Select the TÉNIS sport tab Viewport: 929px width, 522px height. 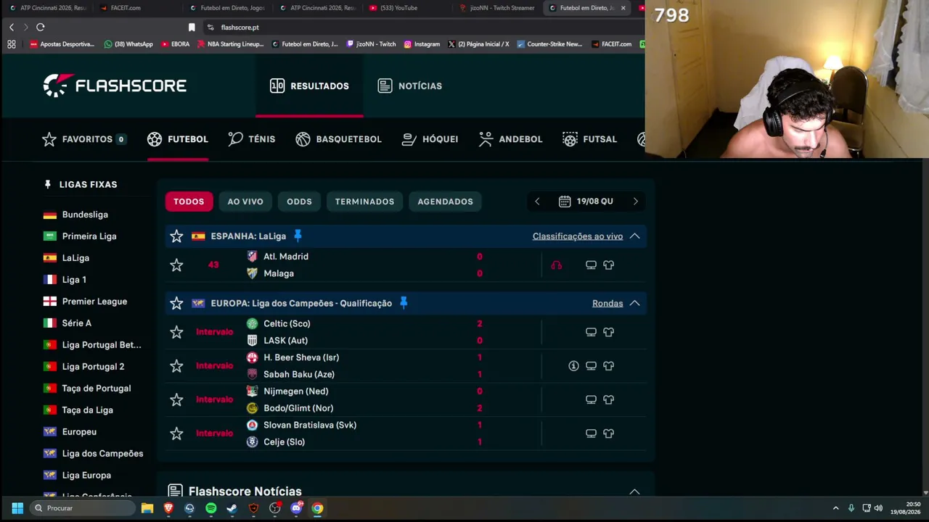(252, 139)
